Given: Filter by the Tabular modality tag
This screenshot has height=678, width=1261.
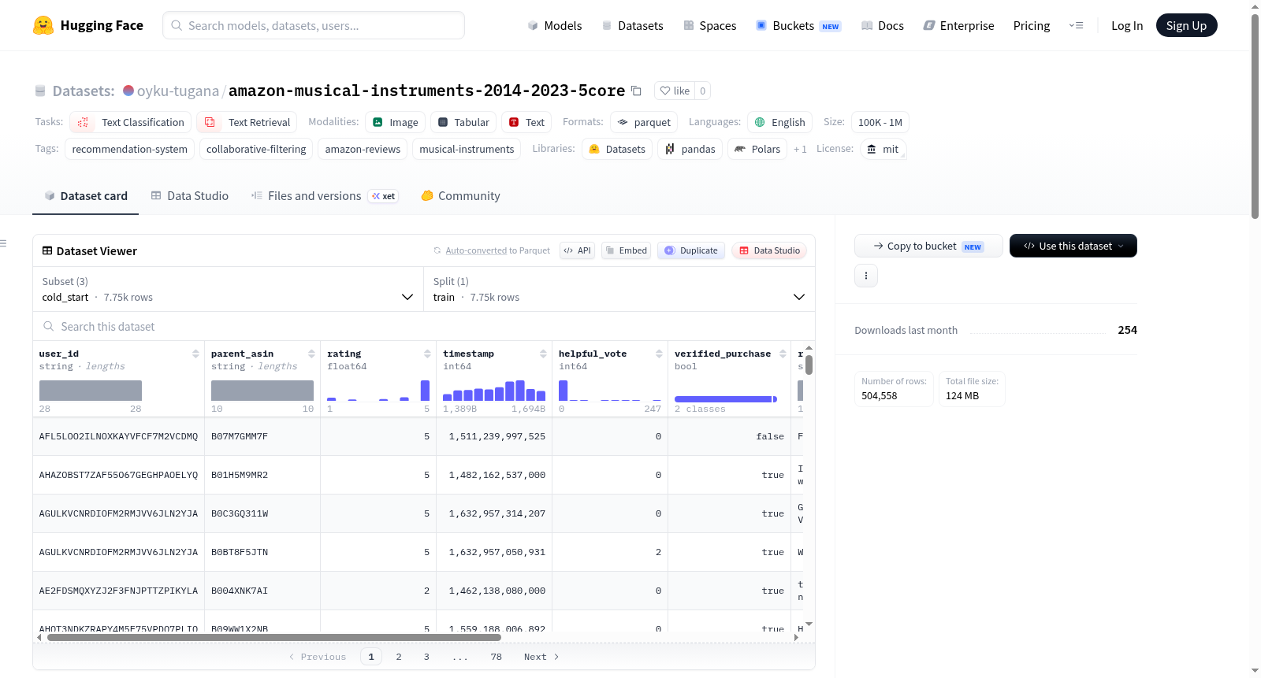Looking at the screenshot, I should coord(463,122).
